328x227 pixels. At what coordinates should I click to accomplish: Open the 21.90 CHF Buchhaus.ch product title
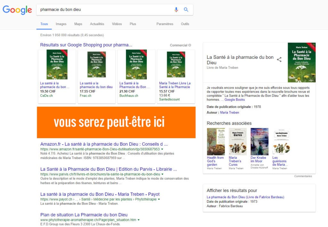135,85
